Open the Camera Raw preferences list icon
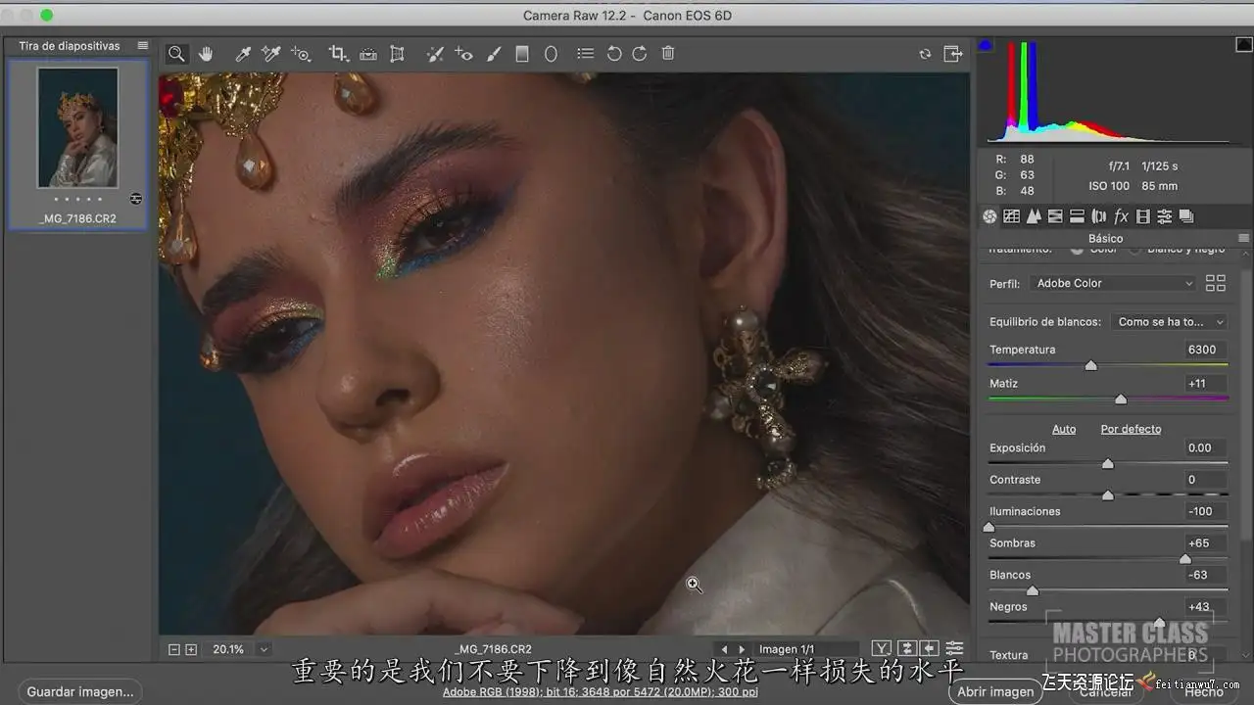 point(585,54)
